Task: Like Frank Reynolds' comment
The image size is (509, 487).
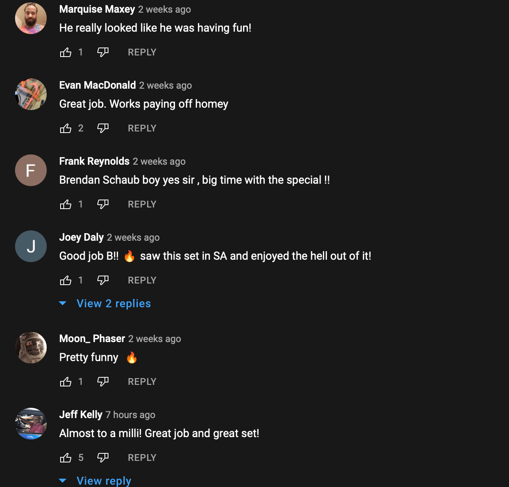Action: tap(66, 204)
